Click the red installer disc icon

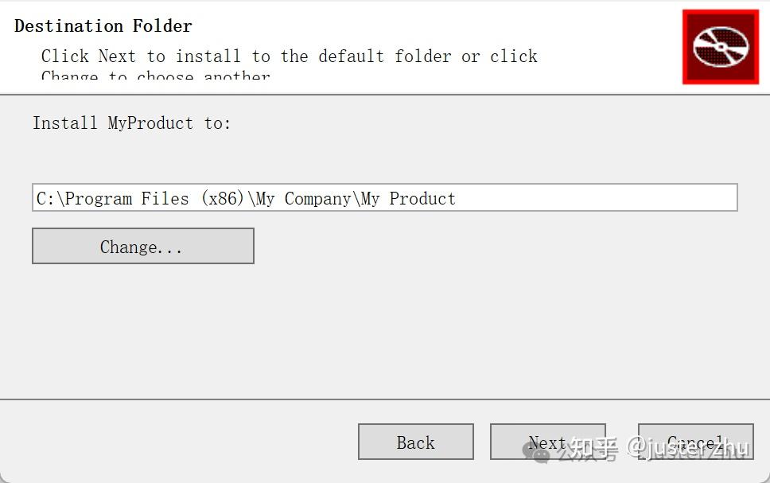click(720, 46)
